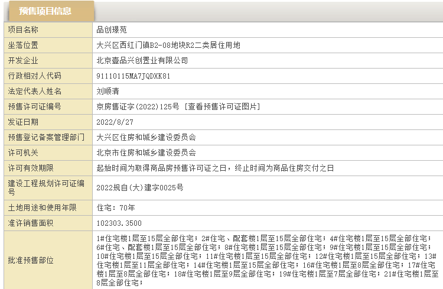The height and width of the screenshot is (289, 443).
Task: Click the 项目名称 row label
Action: (23, 29)
